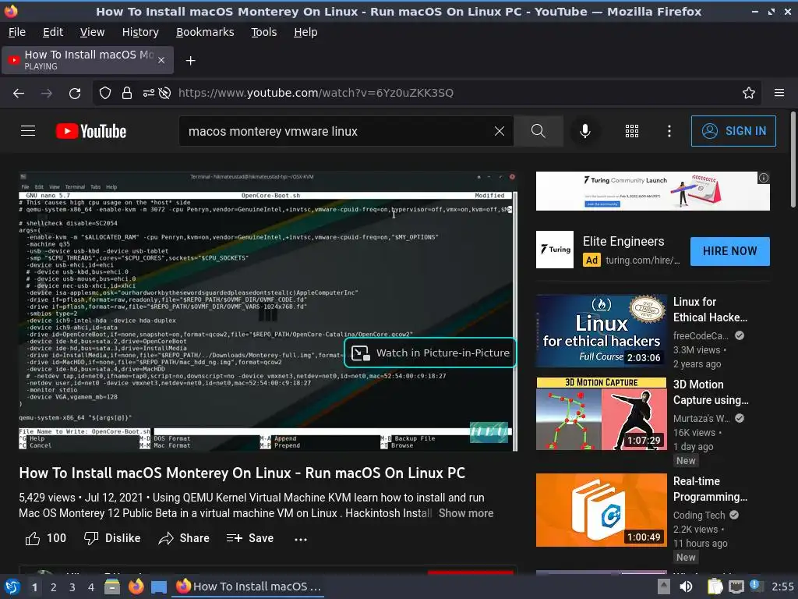The height and width of the screenshot is (599, 798).
Task: Open Real-time Programming video thumbnail
Action: [x=601, y=510]
